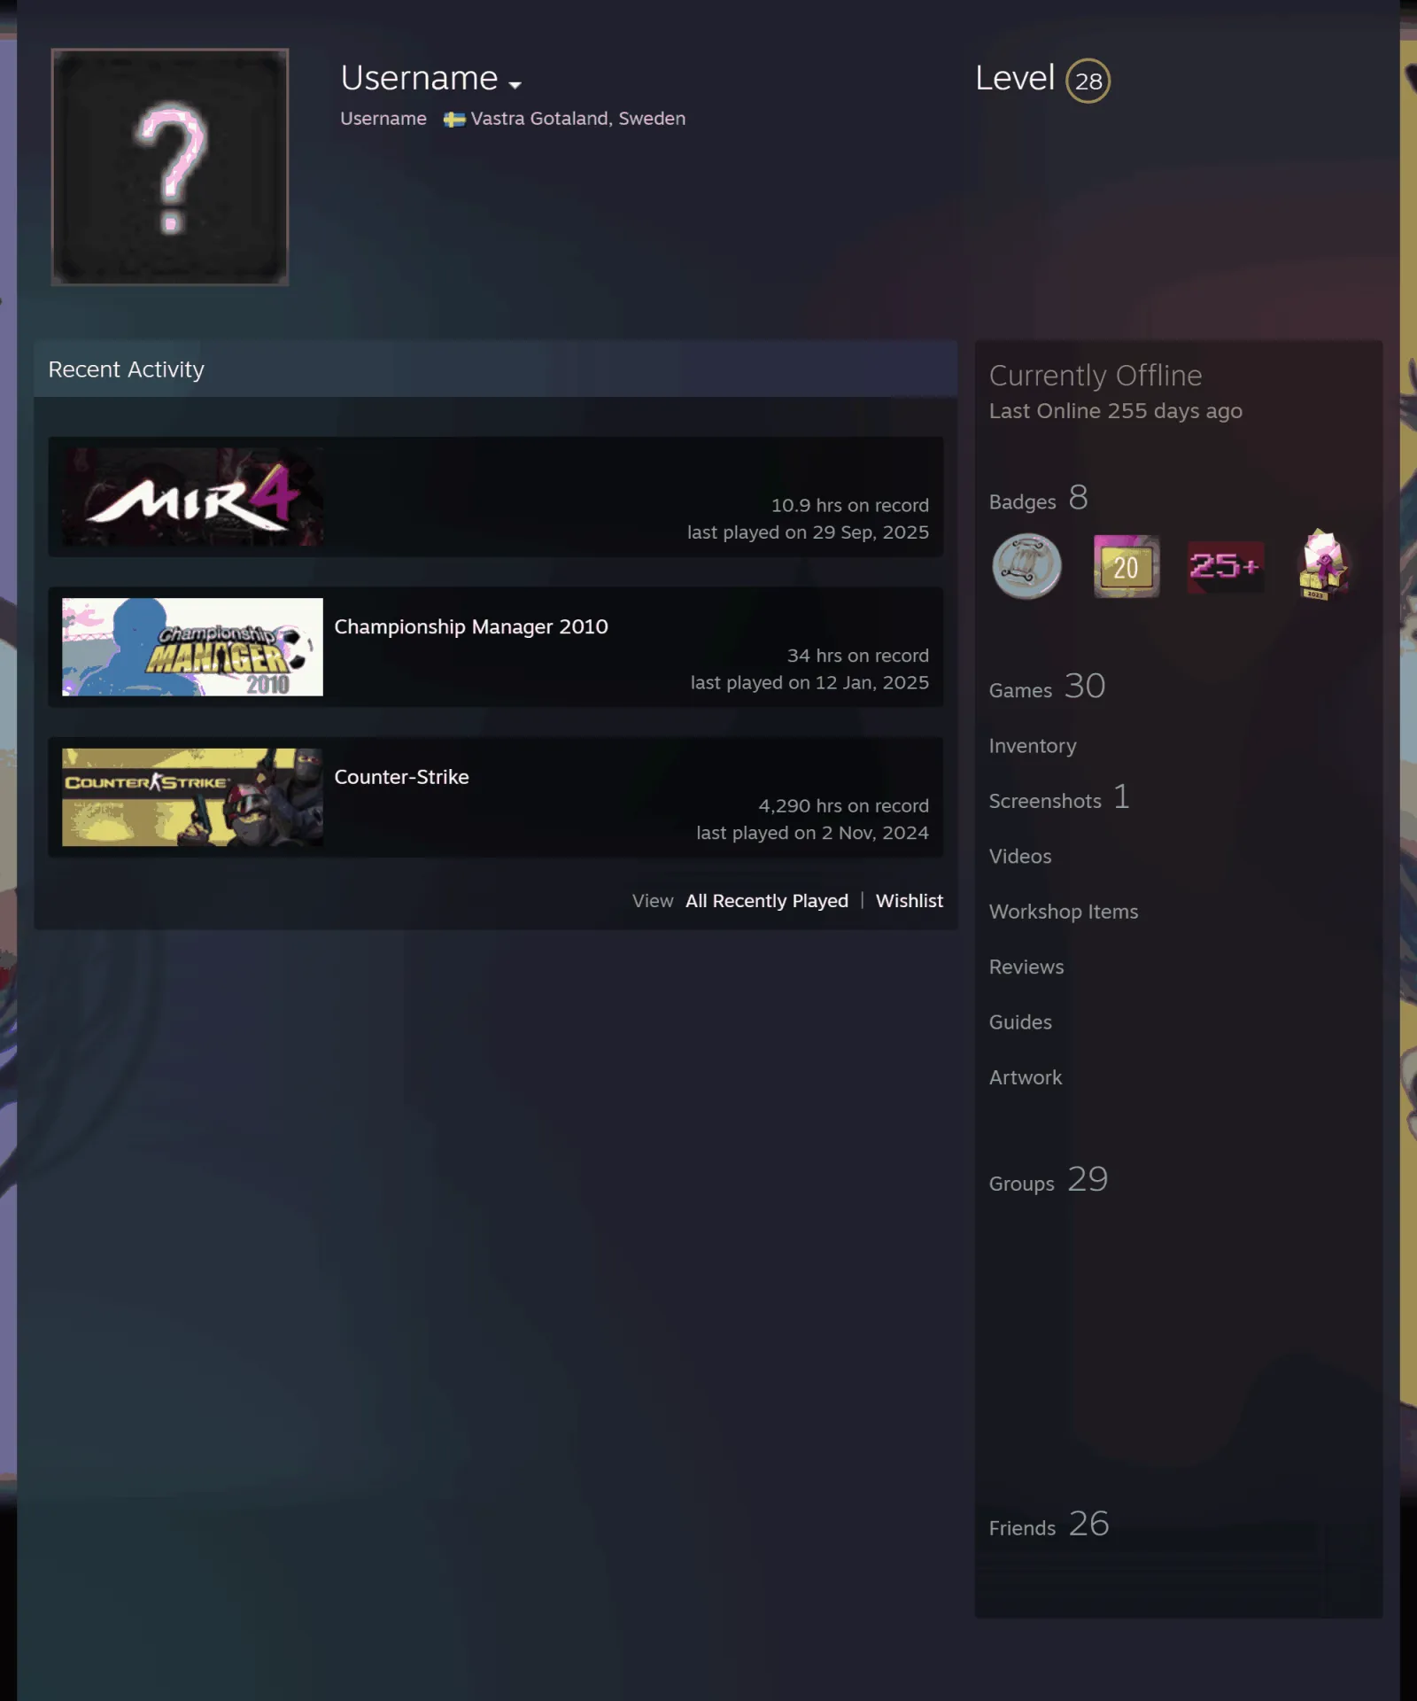Open the Inventory page
The height and width of the screenshot is (1701, 1417).
(x=1033, y=746)
